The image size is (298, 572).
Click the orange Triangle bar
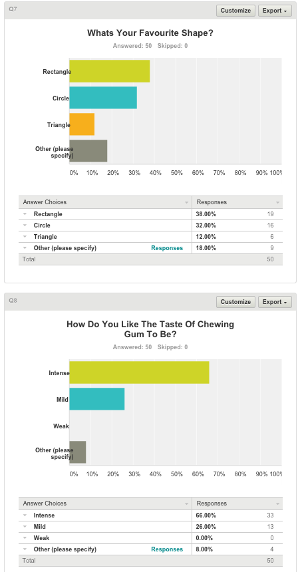point(82,124)
